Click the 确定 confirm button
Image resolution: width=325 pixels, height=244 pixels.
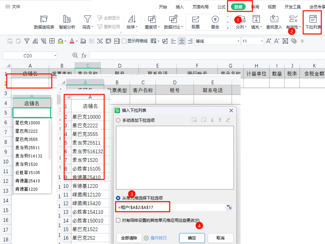click(192, 238)
